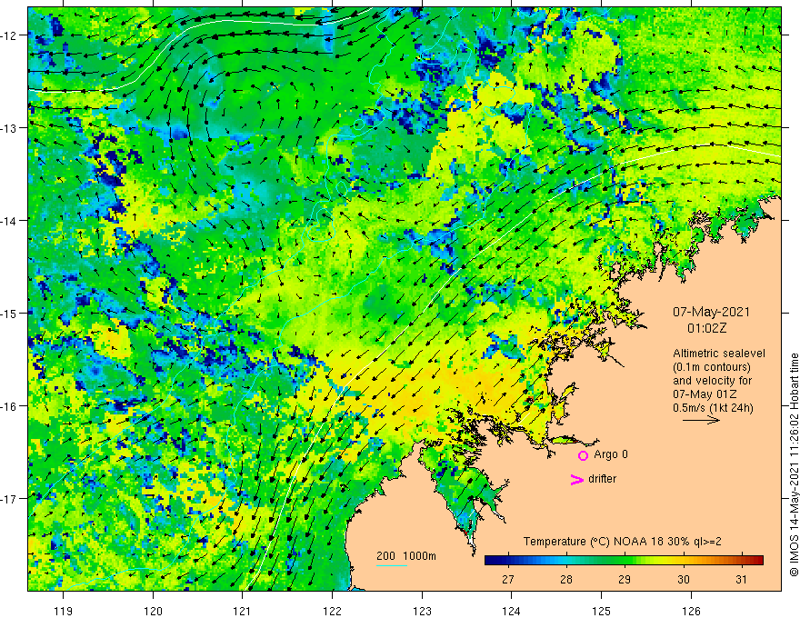Image resolution: width=800 pixels, height=618 pixels.
Task: Click the temperature color bar legend
Action: 624,560
